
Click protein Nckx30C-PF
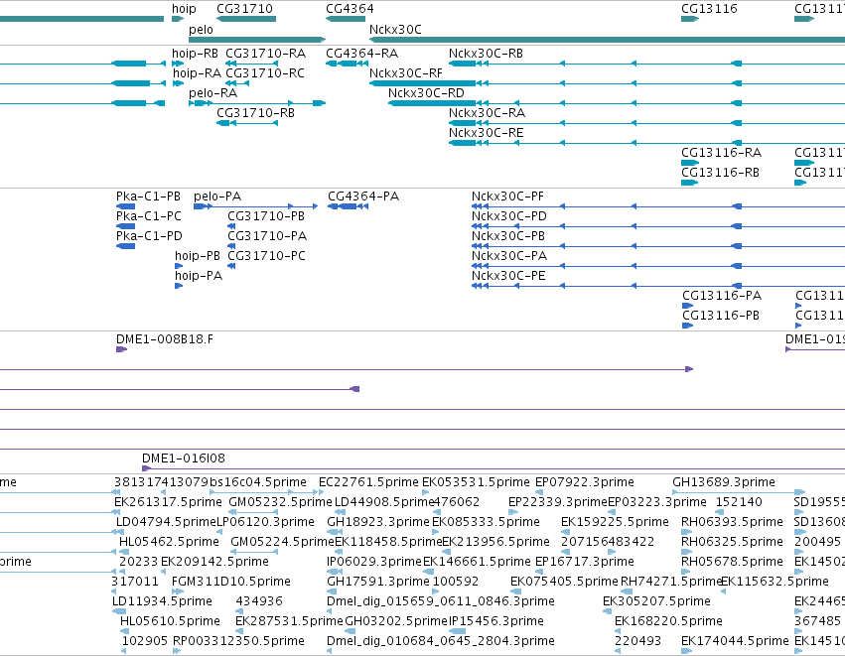tap(507, 197)
